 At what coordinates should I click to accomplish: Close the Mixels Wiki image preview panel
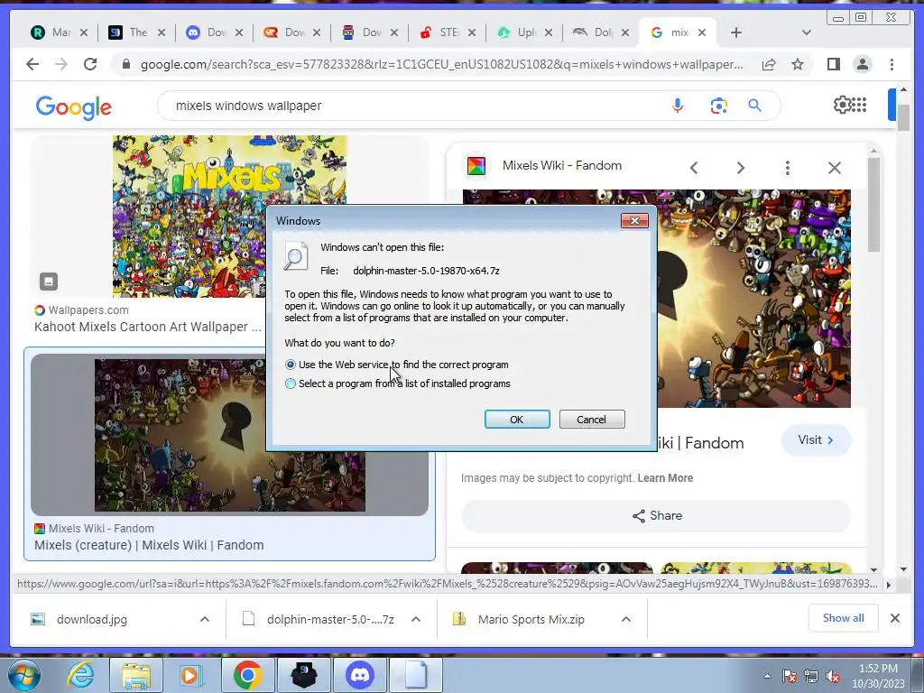tap(835, 168)
